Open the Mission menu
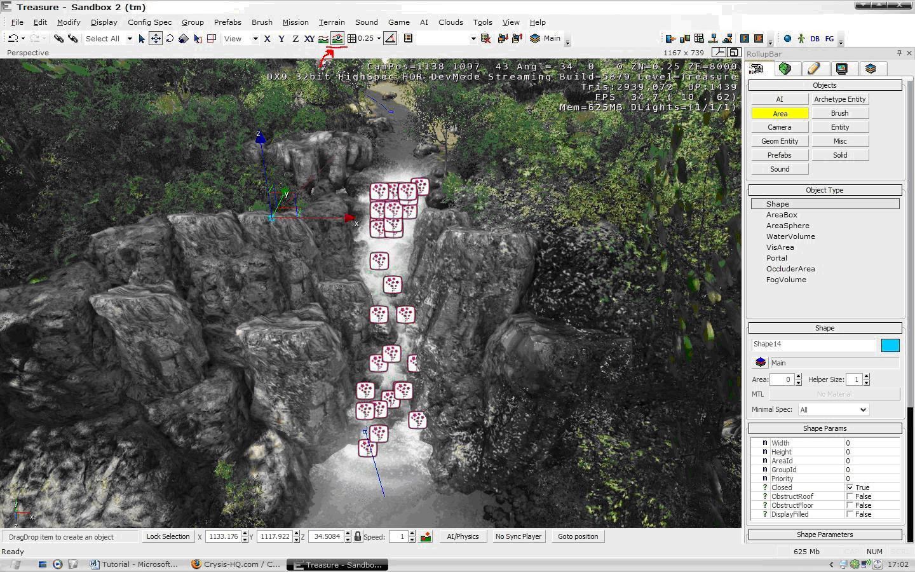Image resolution: width=915 pixels, height=572 pixels. point(295,22)
